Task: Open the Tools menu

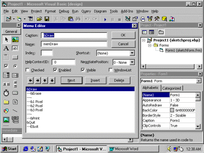Action: tap(114, 11)
